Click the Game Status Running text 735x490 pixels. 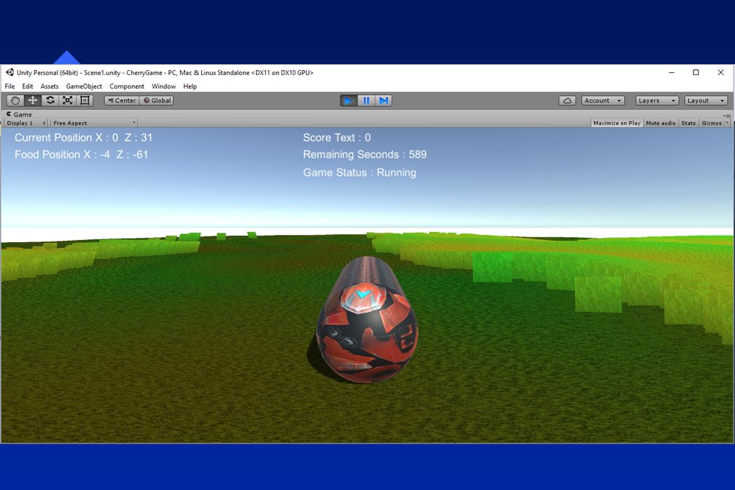(x=359, y=173)
